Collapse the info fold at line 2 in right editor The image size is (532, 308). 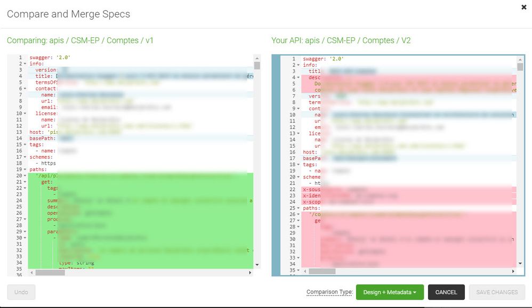299,65
